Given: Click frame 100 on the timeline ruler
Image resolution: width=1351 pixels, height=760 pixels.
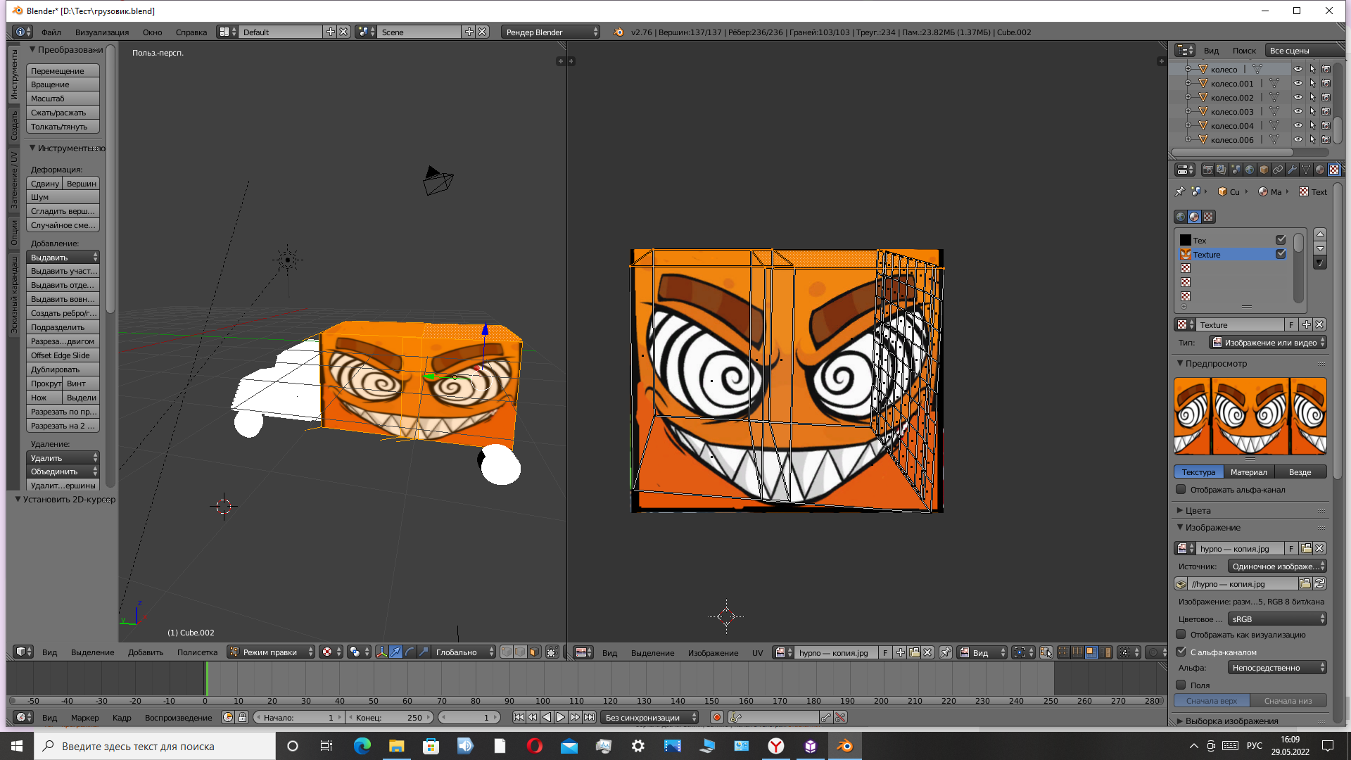Looking at the screenshot, I should (x=543, y=701).
